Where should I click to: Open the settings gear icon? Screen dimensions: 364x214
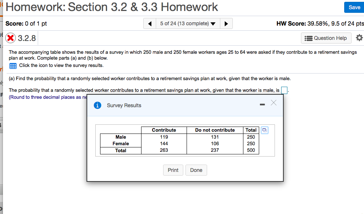pos(359,38)
